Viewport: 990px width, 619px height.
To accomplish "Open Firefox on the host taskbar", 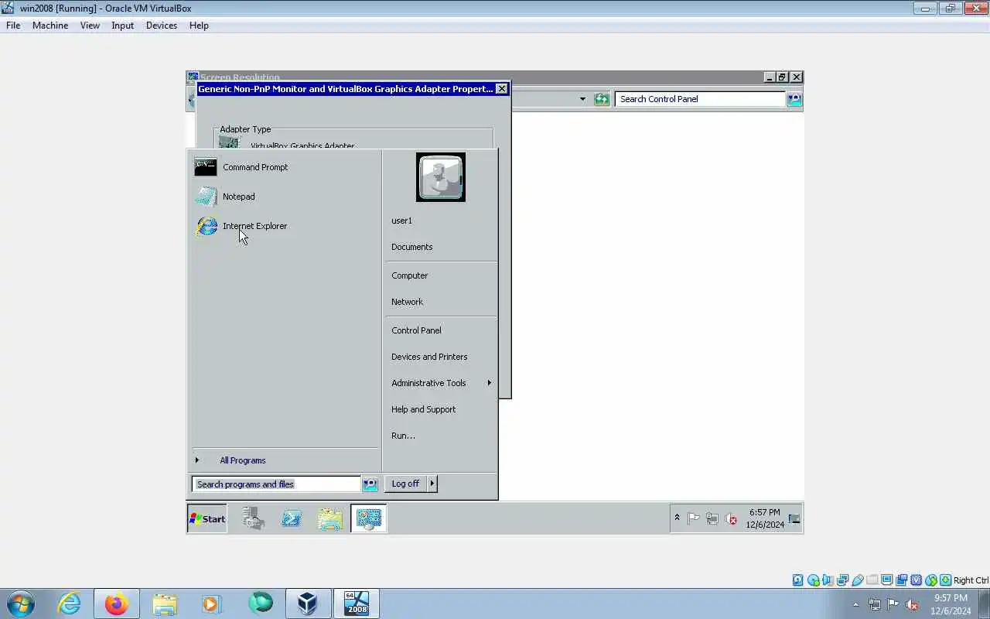I will tap(117, 604).
